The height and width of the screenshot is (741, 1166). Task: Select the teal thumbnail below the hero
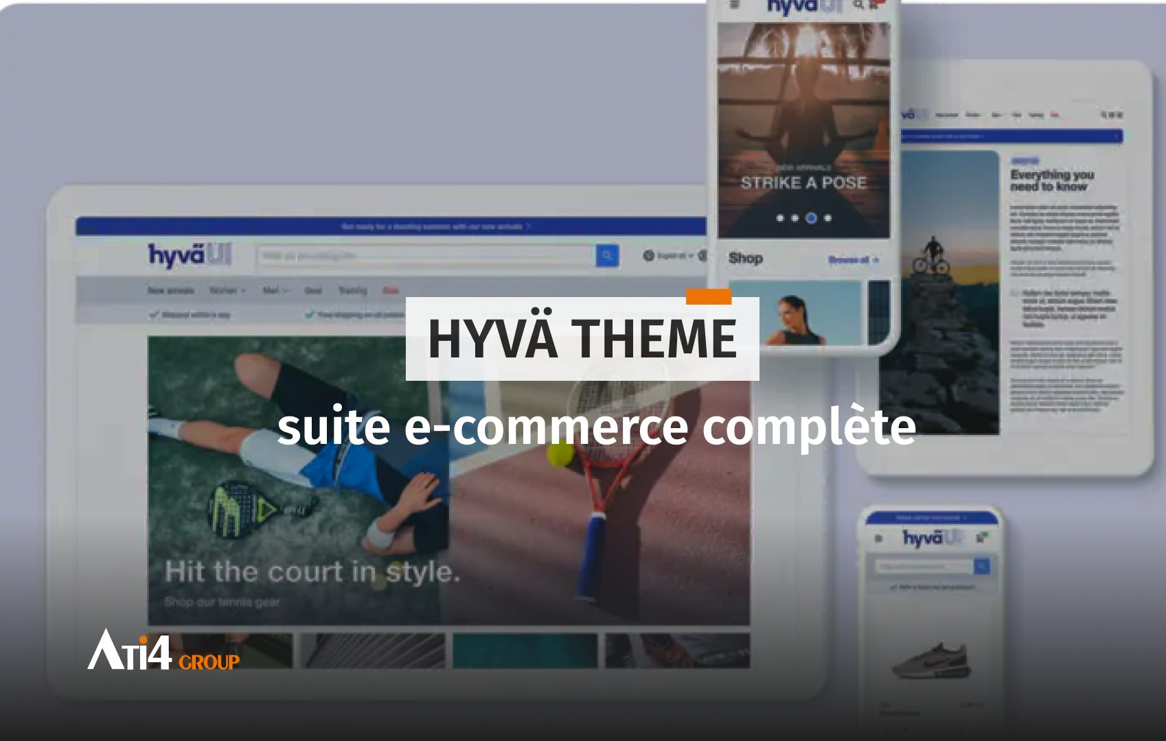pos(525,650)
